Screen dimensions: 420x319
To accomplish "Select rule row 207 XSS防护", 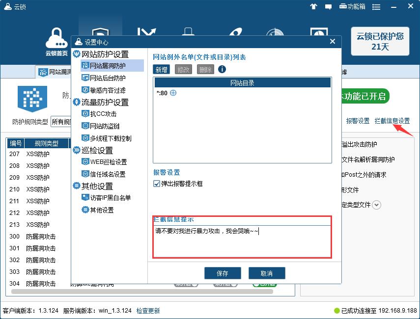I will point(38,154).
